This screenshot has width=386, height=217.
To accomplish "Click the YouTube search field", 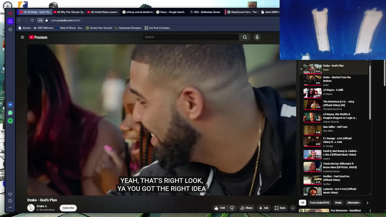I will tap(191, 37).
